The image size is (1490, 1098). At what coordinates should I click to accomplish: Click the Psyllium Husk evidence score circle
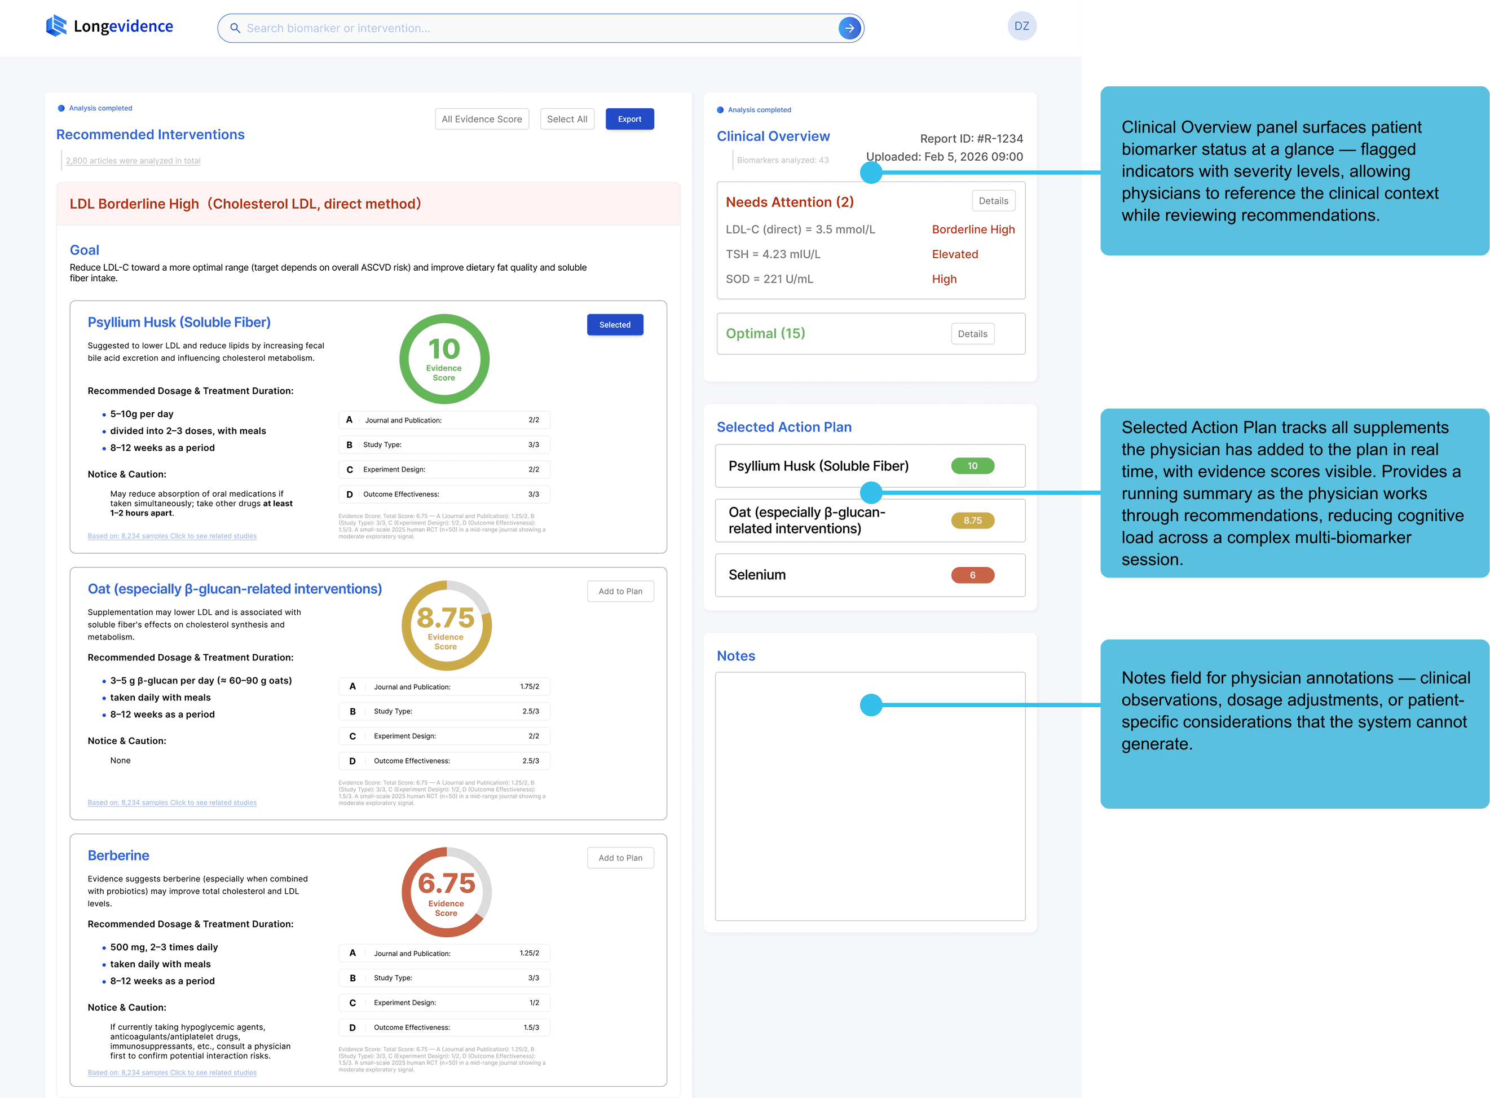tap(444, 359)
